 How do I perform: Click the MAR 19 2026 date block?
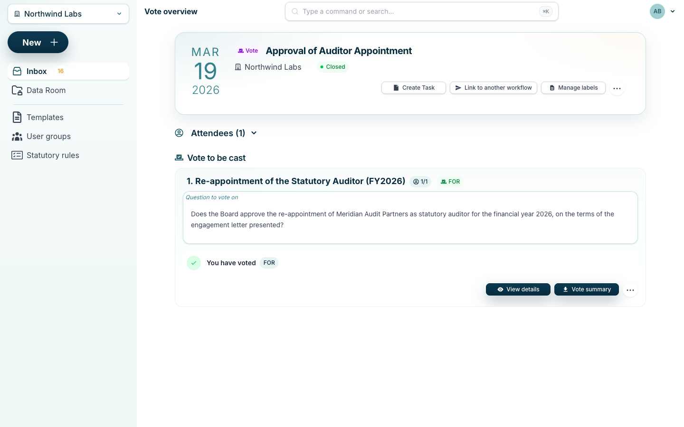pyautogui.click(x=206, y=71)
